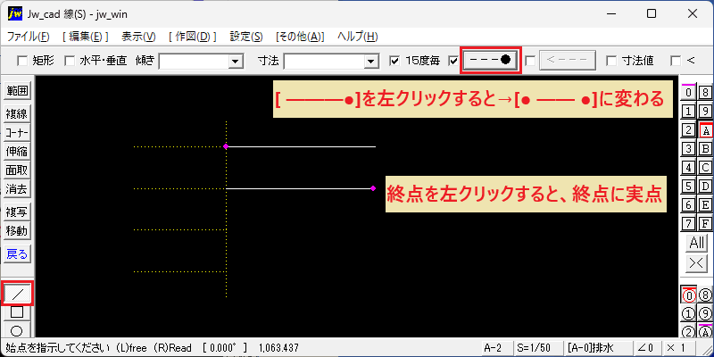
Task: Select circled layer group 0
Action: point(688,295)
